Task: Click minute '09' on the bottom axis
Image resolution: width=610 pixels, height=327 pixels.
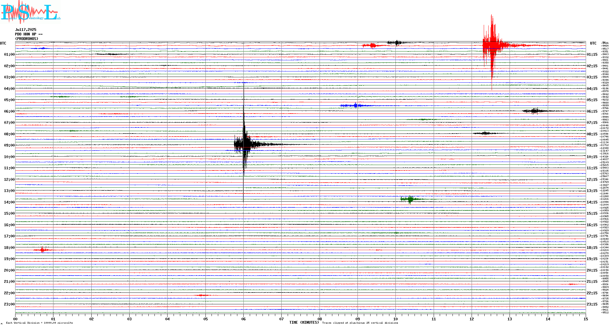Action: [x=358, y=319]
